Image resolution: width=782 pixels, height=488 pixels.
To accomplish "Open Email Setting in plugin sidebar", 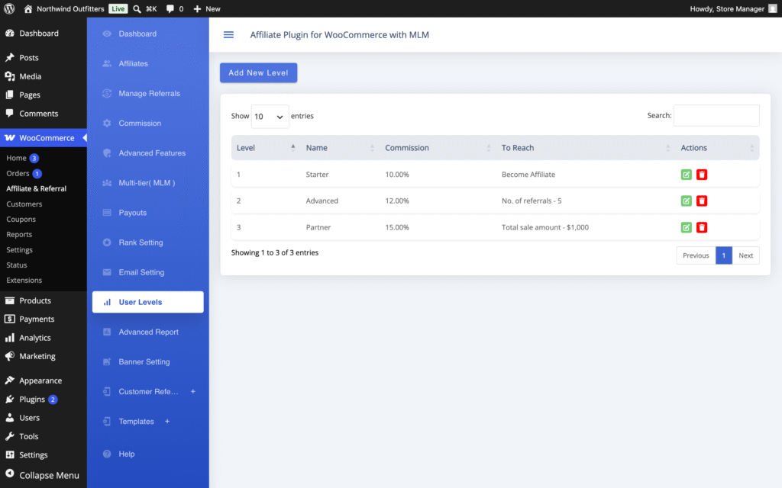I will click(147, 272).
